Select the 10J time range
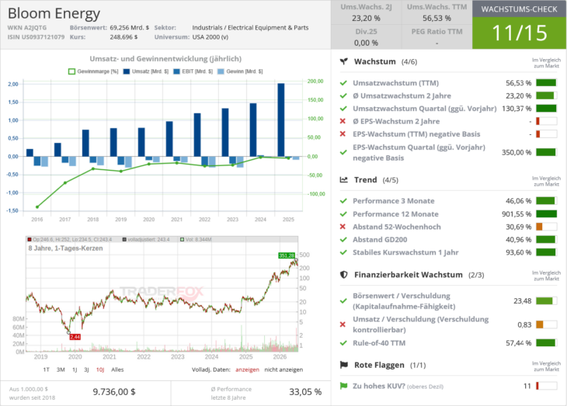 (100, 370)
